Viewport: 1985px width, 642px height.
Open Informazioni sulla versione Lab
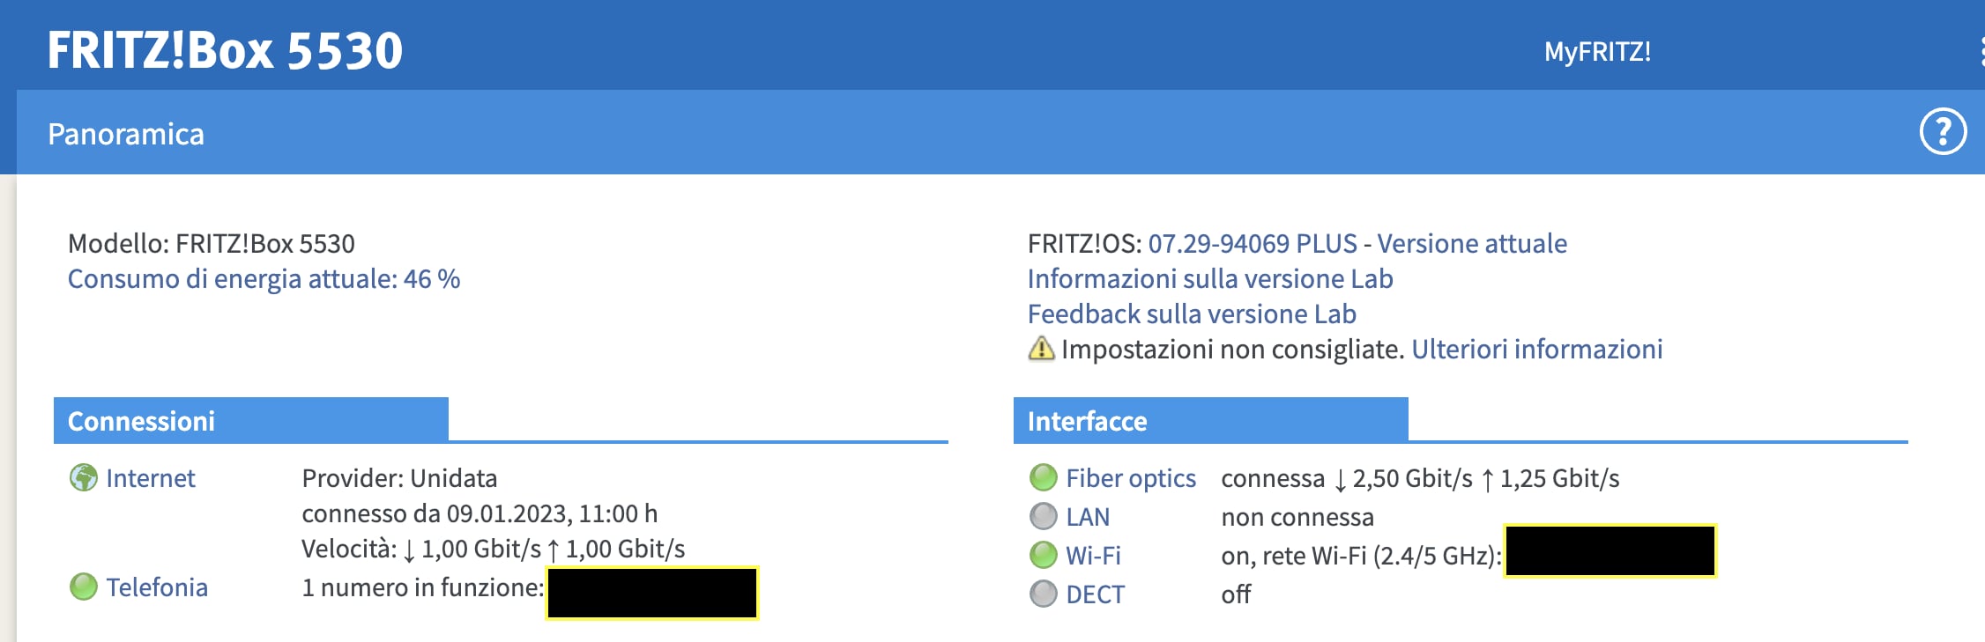(1210, 278)
